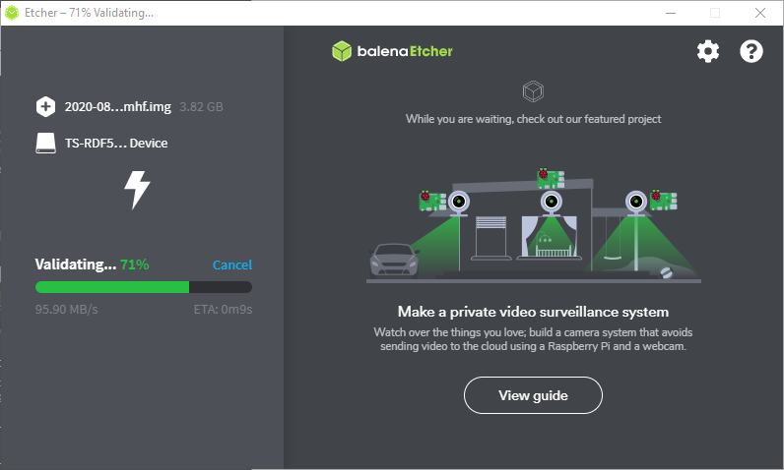This screenshot has height=470, width=784.
Task: Click the balenaEtcher logo
Action: (392, 51)
